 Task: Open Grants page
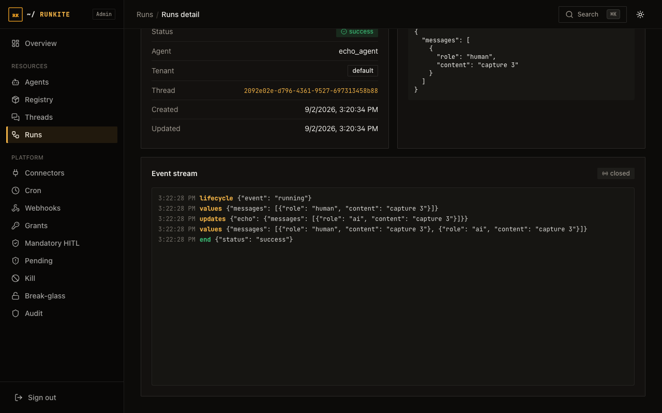62,226
